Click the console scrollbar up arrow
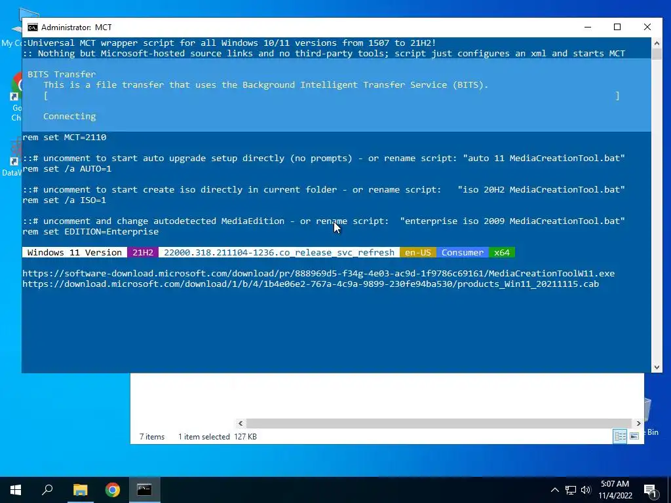Screen dimensions: 671x503 [657, 43]
